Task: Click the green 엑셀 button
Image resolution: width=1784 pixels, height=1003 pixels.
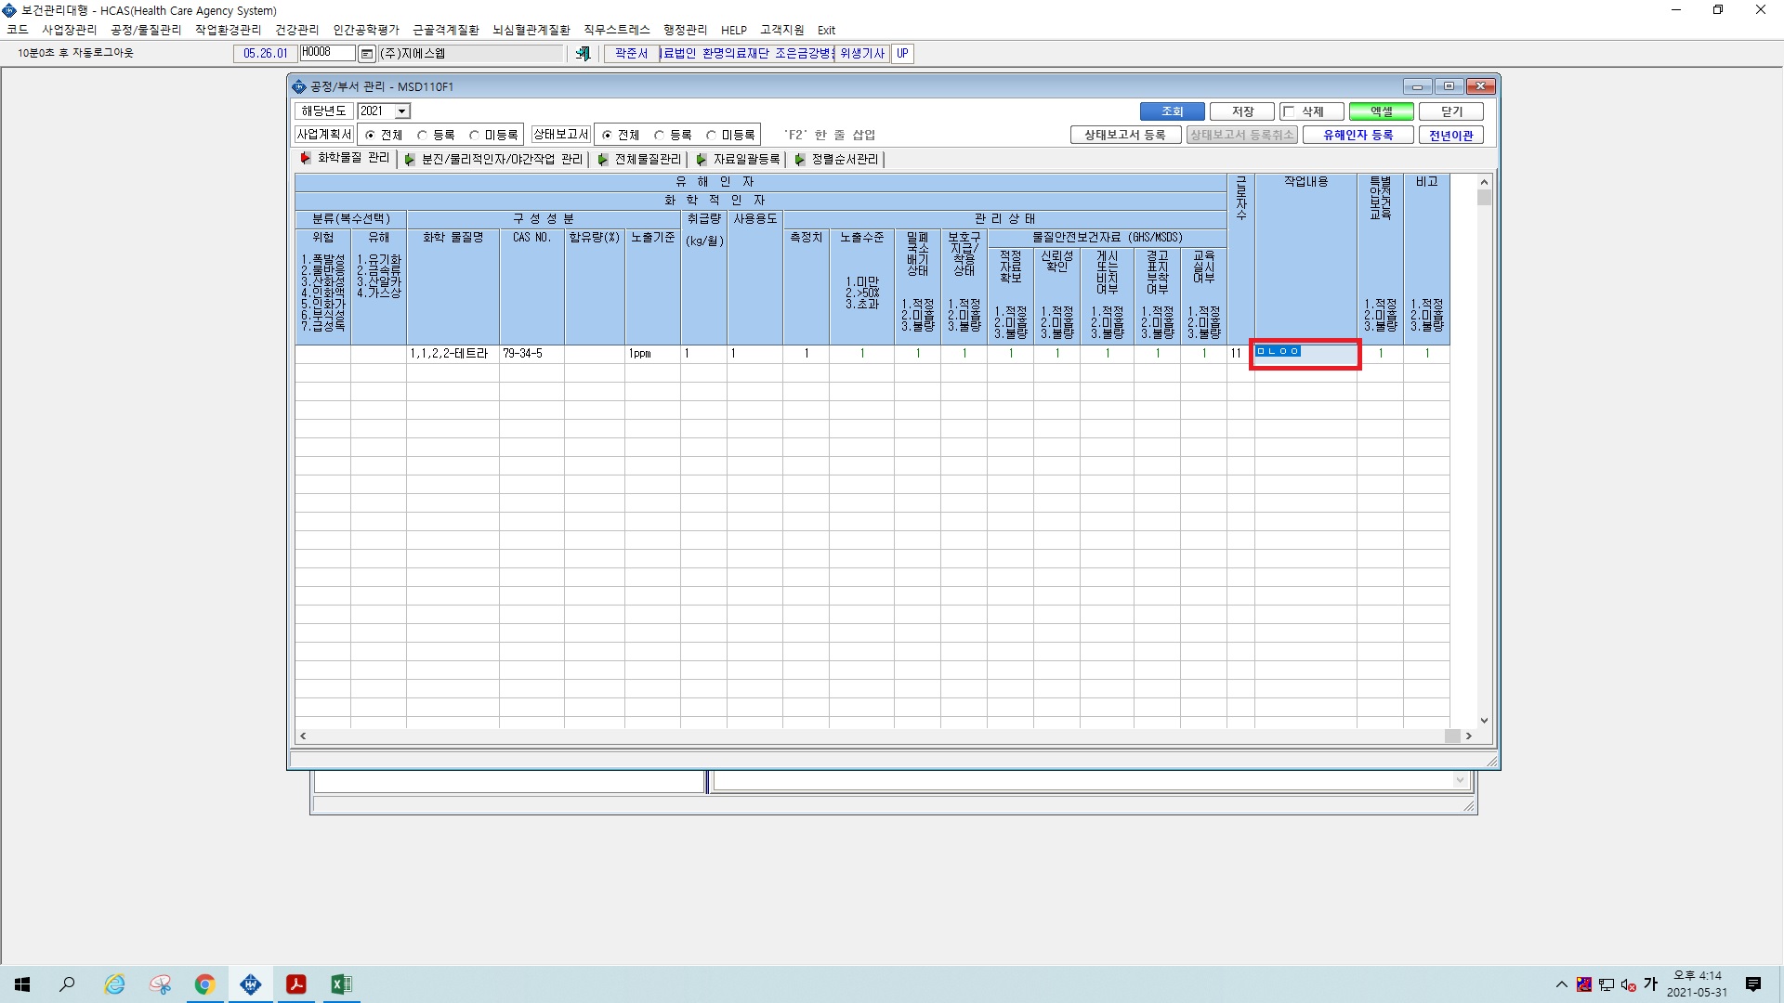Action: (1382, 111)
